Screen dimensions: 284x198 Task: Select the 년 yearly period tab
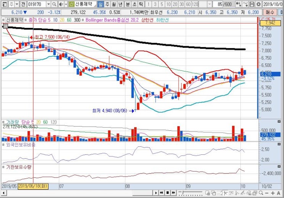coord(120,4)
